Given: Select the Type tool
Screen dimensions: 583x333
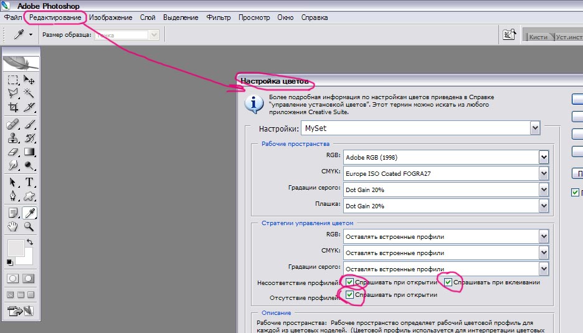Looking at the screenshot, I should (x=29, y=182).
